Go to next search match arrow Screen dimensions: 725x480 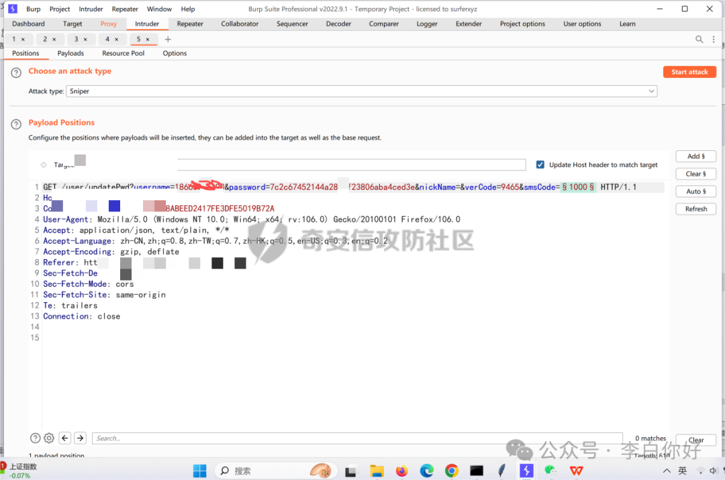click(x=80, y=438)
